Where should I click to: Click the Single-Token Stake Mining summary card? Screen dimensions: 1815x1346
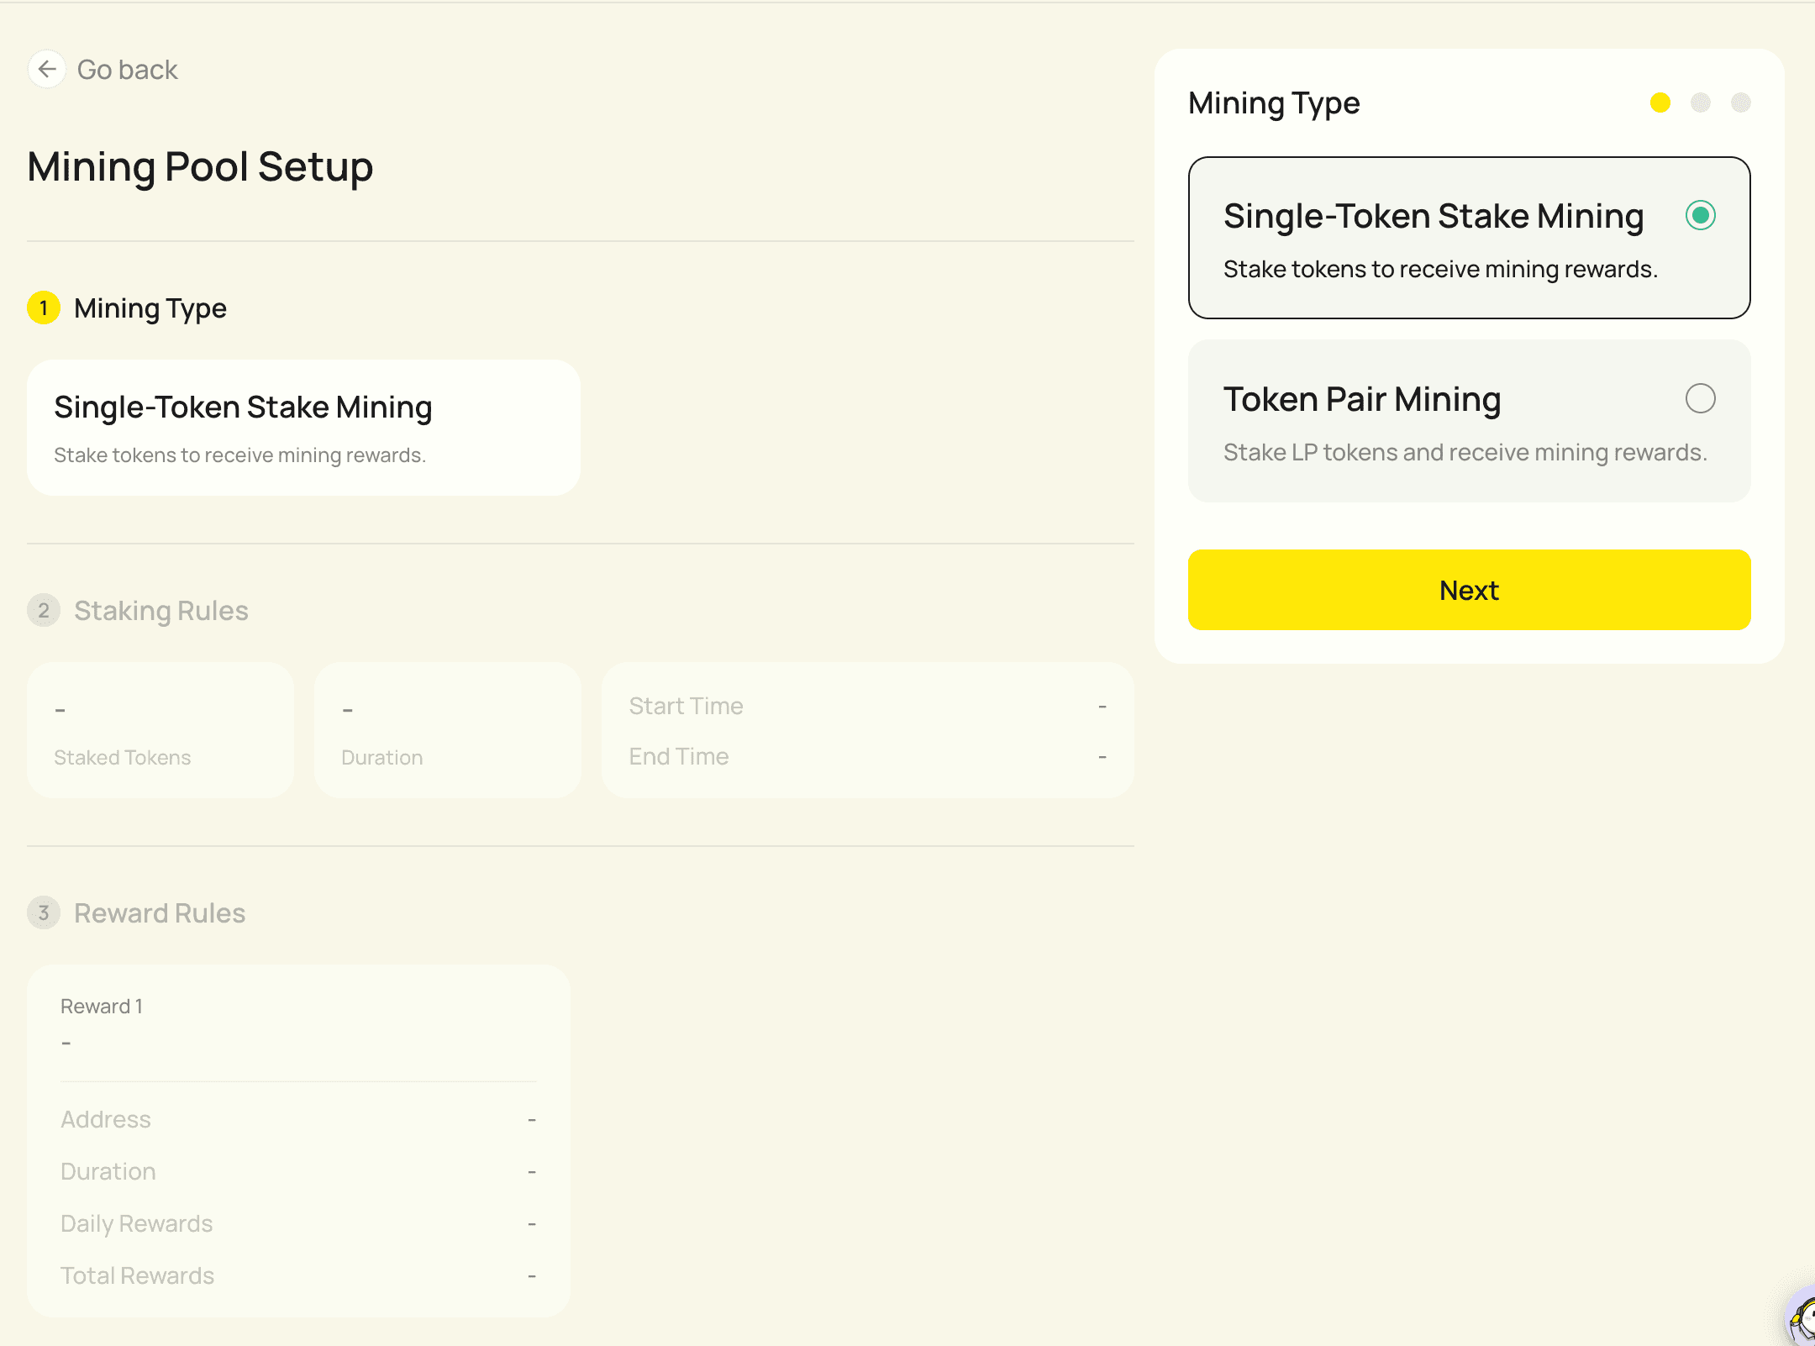(303, 428)
